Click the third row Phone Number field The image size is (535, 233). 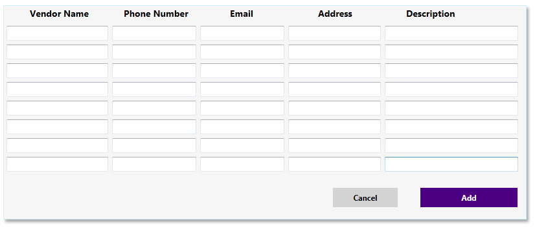point(154,70)
